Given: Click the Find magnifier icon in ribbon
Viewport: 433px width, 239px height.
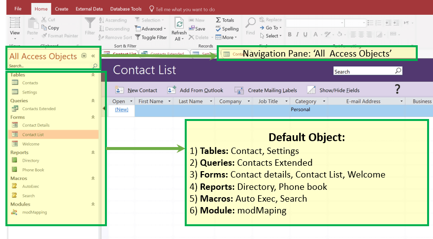Looking at the screenshot, I should [x=251, y=23].
